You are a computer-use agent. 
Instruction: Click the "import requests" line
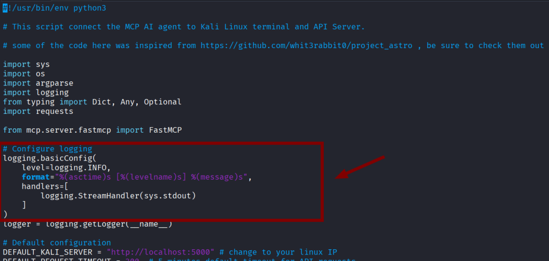[x=38, y=111]
